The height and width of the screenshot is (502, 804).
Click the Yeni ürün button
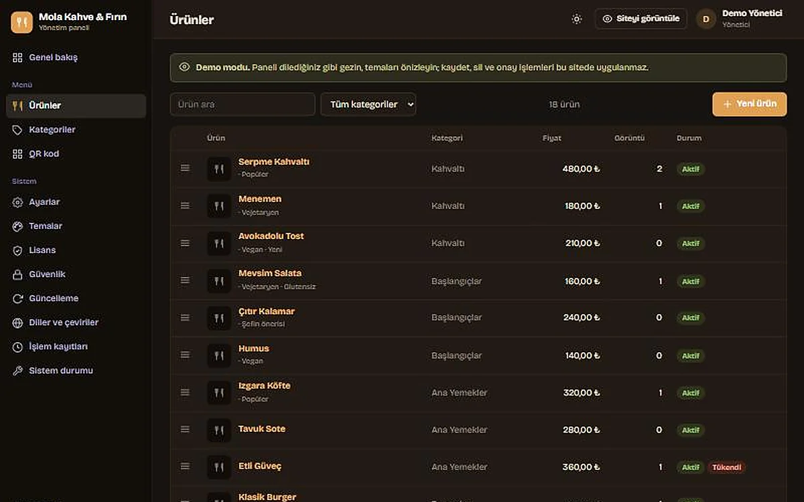click(x=750, y=104)
